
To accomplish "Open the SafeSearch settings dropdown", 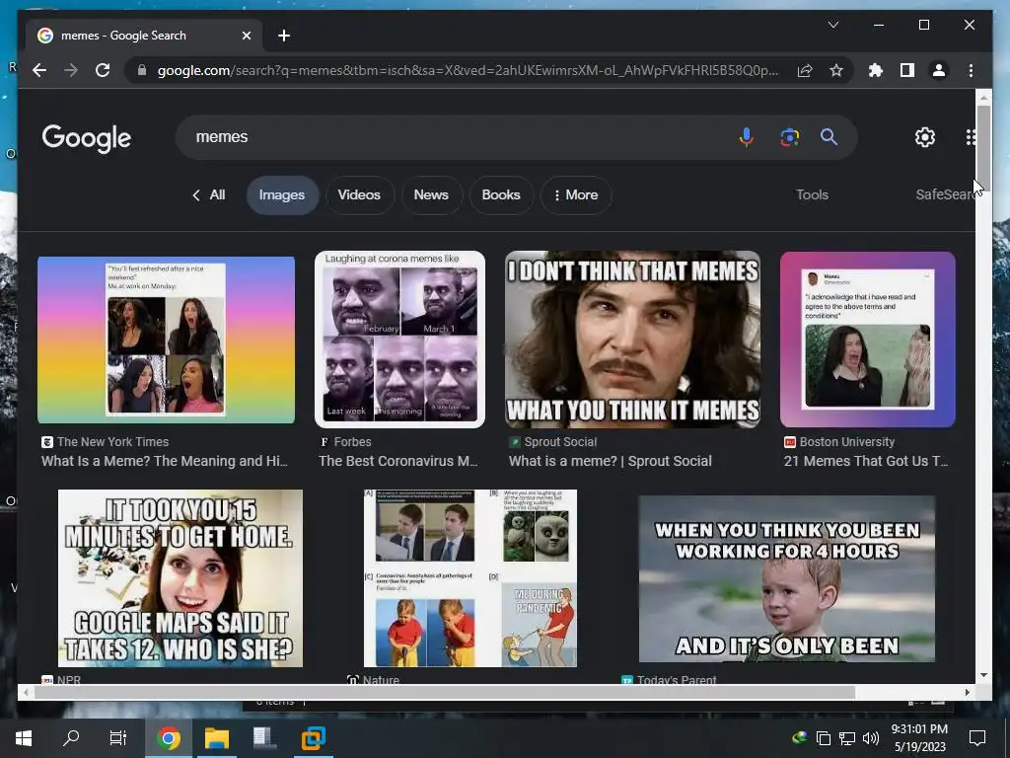I will coord(945,194).
